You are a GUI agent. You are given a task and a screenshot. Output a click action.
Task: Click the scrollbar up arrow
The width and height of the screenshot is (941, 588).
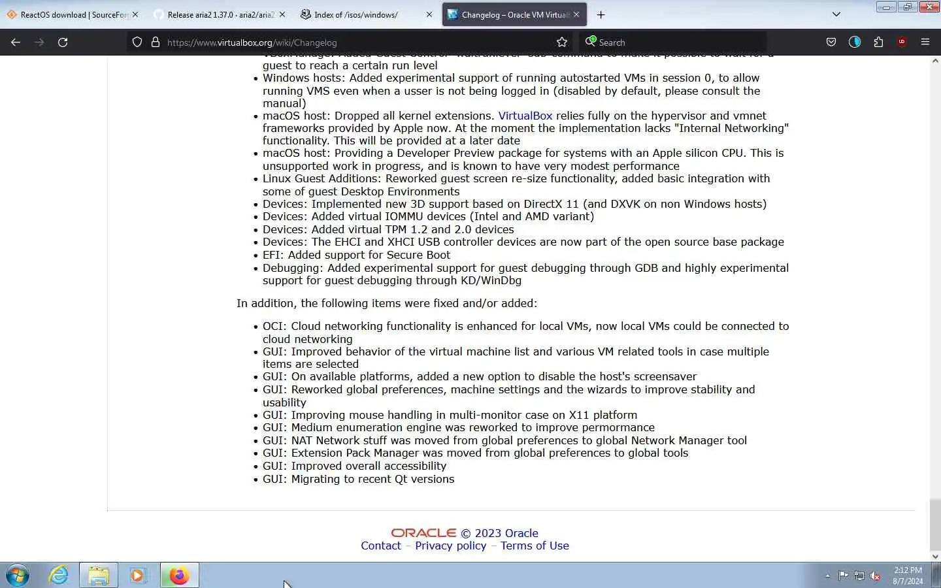click(x=935, y=61)
